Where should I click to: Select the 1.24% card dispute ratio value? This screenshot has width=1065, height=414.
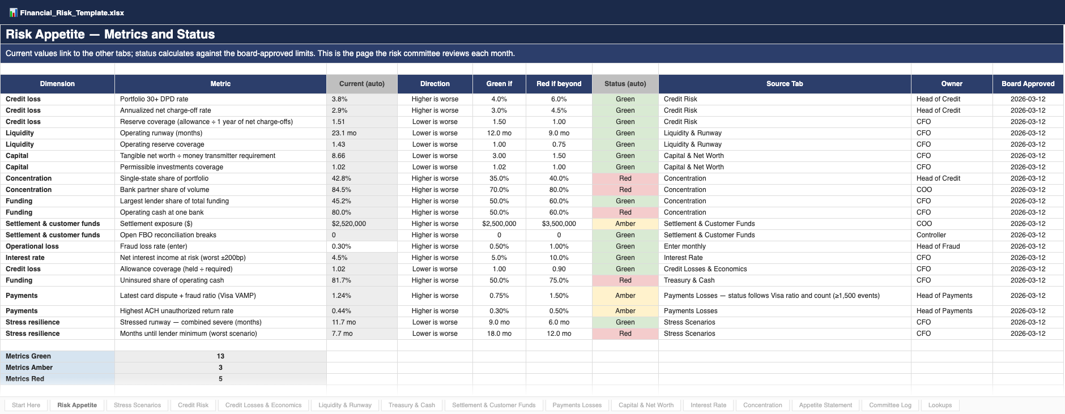coord(362,296)
